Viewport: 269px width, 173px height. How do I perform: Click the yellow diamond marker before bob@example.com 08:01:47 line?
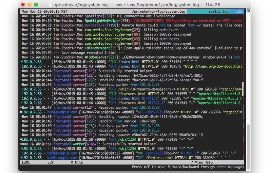click(21, 112)
